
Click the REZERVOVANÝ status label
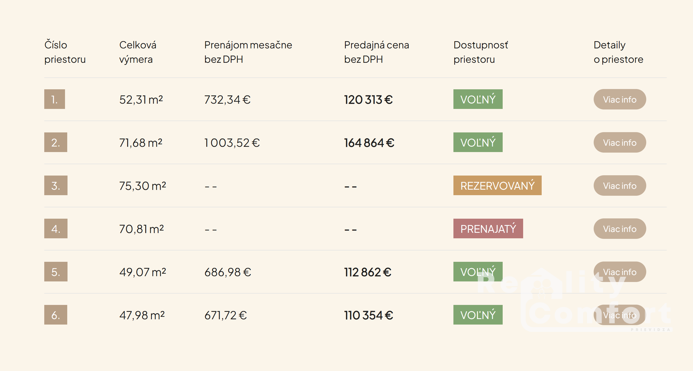pos(497,185)
